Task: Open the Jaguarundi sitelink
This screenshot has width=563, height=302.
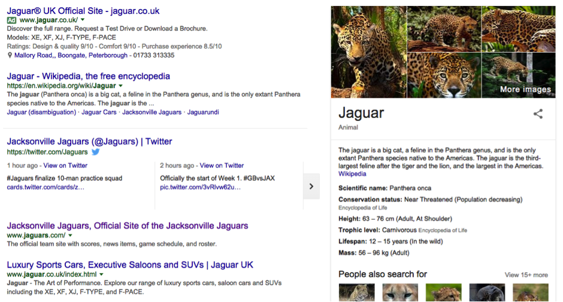Action: (x=203, y=112)
